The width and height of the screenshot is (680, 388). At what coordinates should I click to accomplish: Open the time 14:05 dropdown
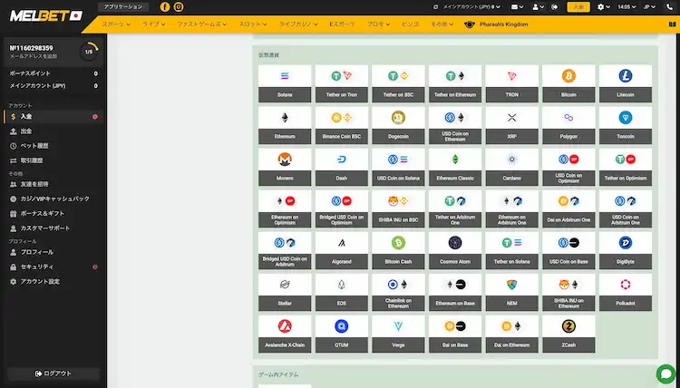click(627, 7)
